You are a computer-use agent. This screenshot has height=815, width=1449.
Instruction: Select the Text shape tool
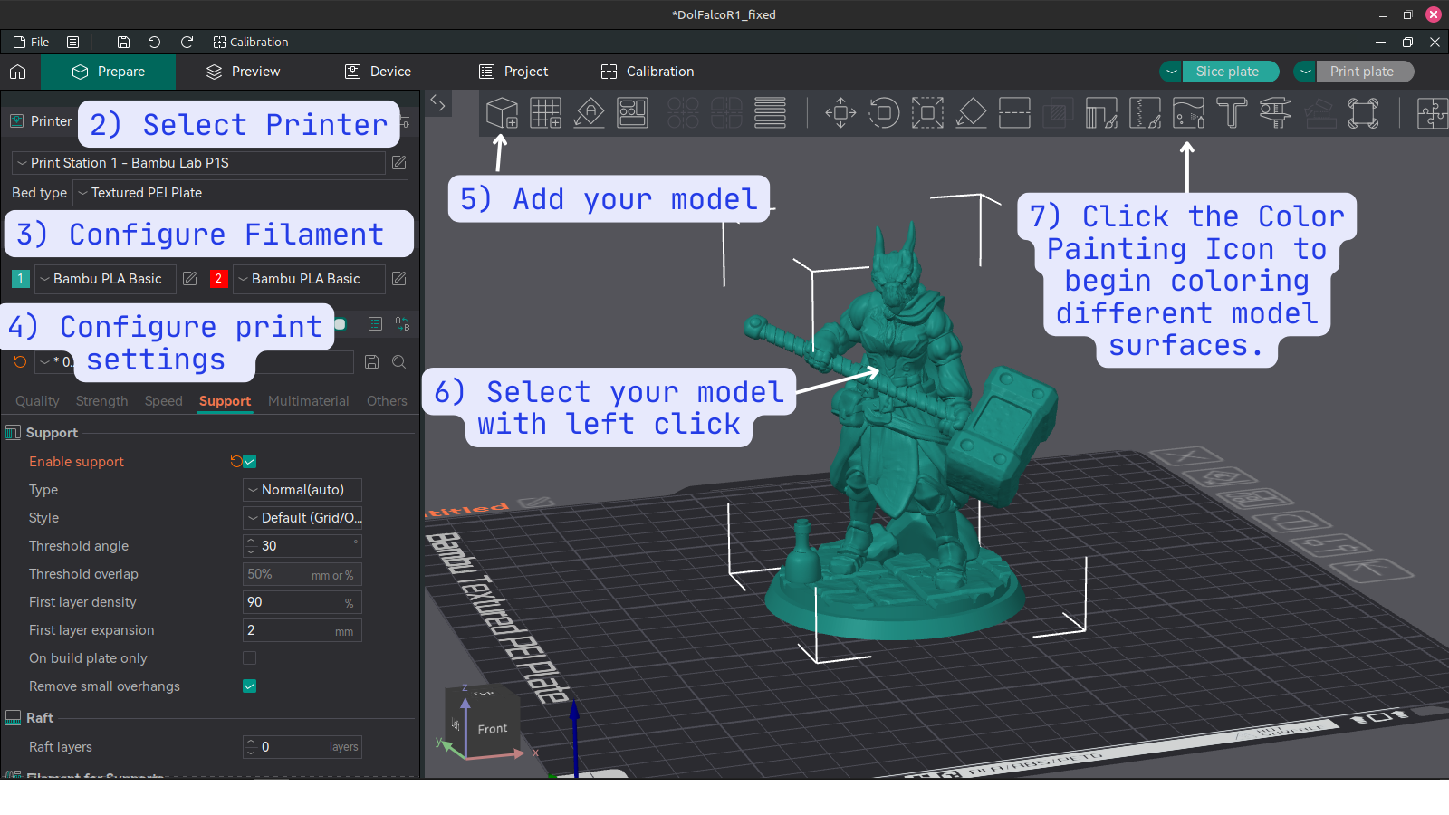coord(1232,113)
